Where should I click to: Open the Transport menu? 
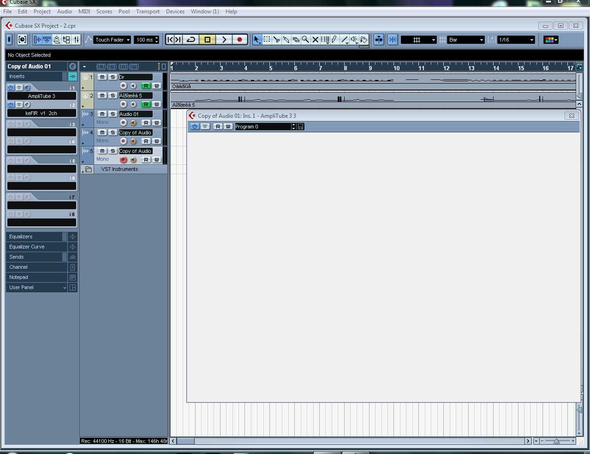click(148, 12)
